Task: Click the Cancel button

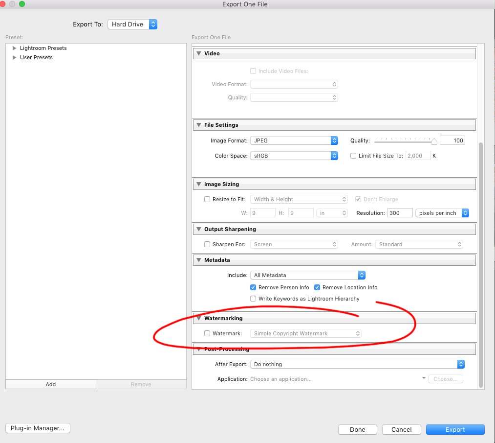Action: 402,429
